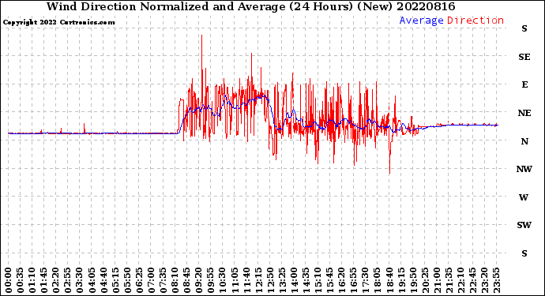Click the SW axis label
The height and width of the screenshot is (296, 545).
click(x=524, y=225)
